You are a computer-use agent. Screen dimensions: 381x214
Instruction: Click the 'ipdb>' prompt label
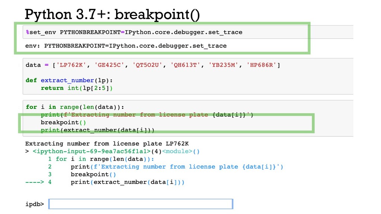(35, 204)
